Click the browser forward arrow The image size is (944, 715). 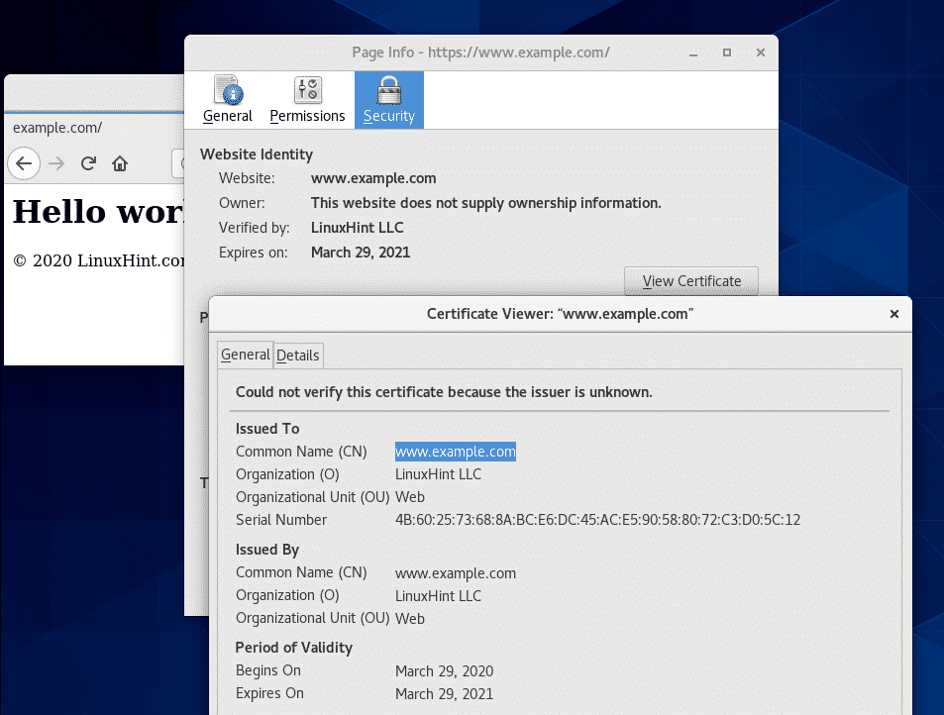[56, 163]
